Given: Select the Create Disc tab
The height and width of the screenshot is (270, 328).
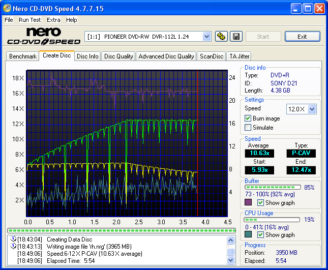Looking at the screenshot, I should click(x=56, y=55).
